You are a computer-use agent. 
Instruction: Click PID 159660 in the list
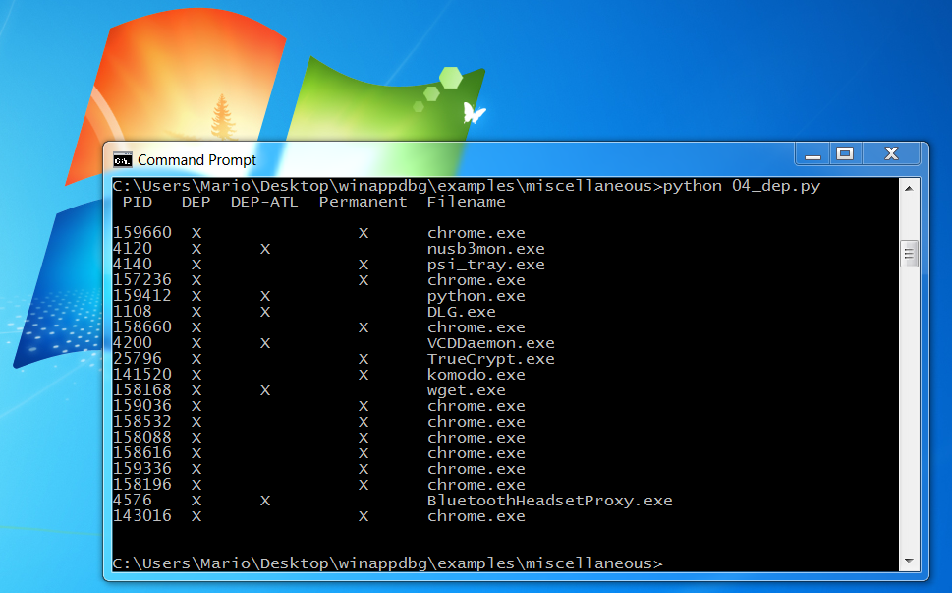(142, 233)
